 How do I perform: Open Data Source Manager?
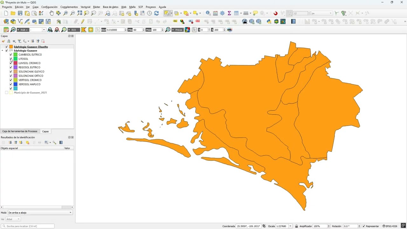pyautogui.click(x=6, y=21)
